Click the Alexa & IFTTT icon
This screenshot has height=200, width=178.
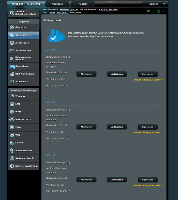coord(12,119)
